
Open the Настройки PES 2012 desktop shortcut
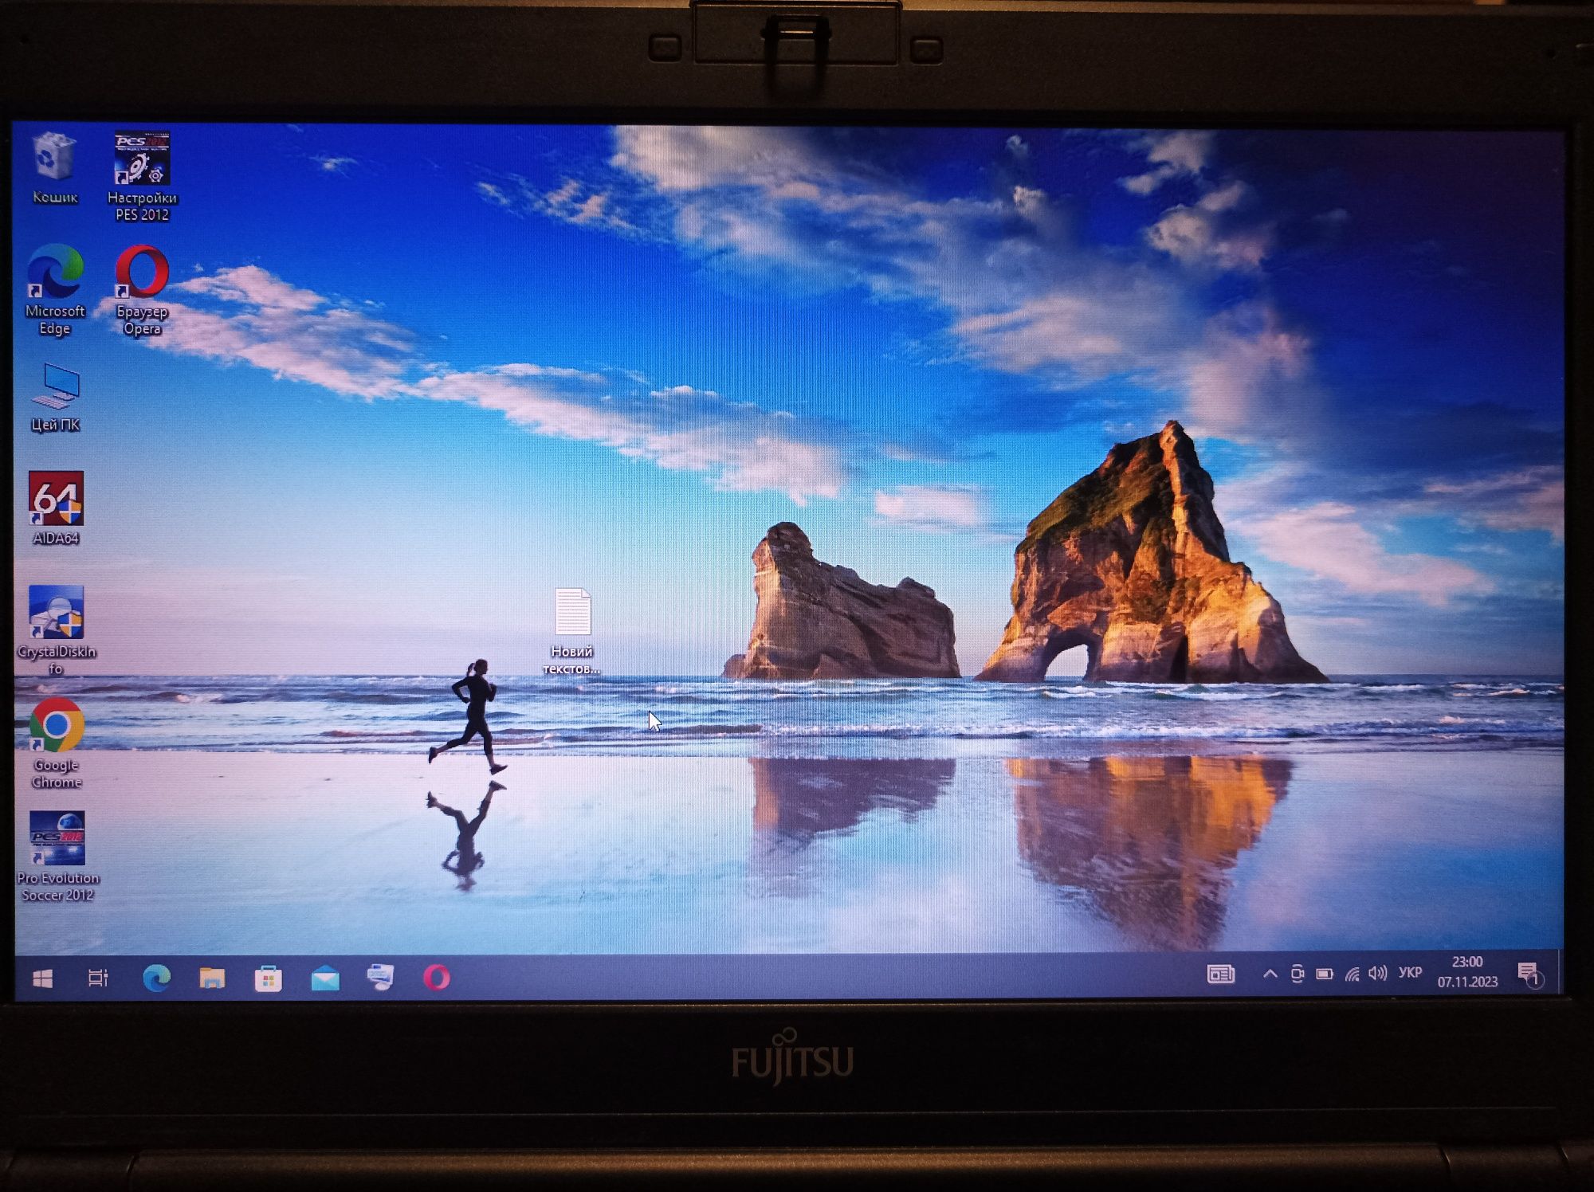coord(142,176)
